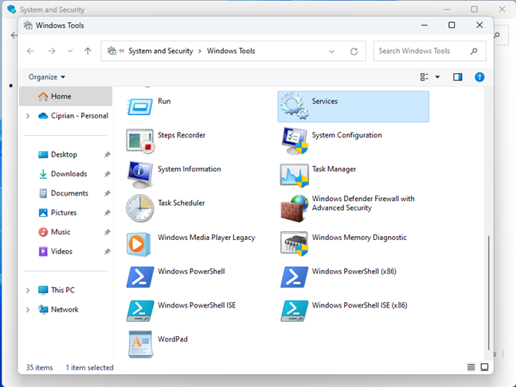Unpin Downloads using its pin icon
Viewport: 516px width, 387px height.
tap(107, 174)
